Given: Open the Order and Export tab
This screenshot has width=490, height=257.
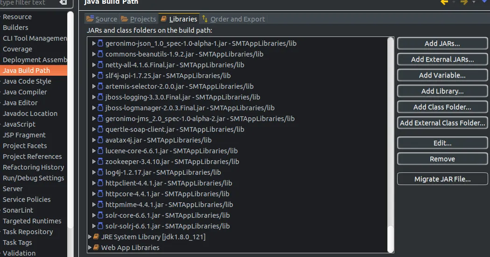Looking at the screenshot, I should [x=233, y=19].
